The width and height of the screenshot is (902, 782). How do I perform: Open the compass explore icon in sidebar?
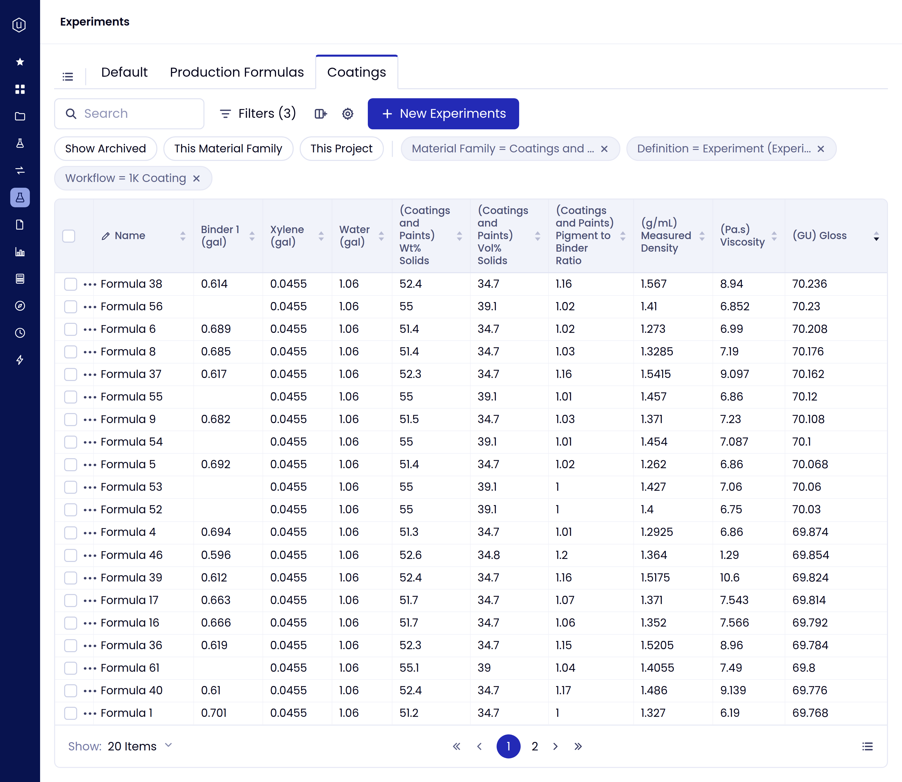coord(20,306)
